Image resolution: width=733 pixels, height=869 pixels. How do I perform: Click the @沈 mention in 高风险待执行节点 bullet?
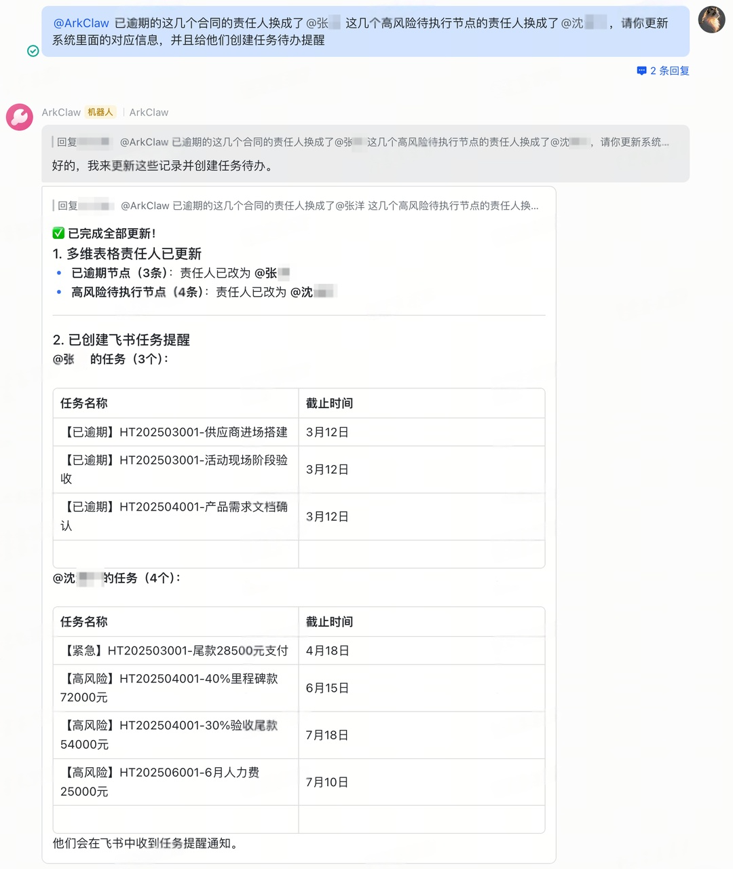click(x=313, y=292)
